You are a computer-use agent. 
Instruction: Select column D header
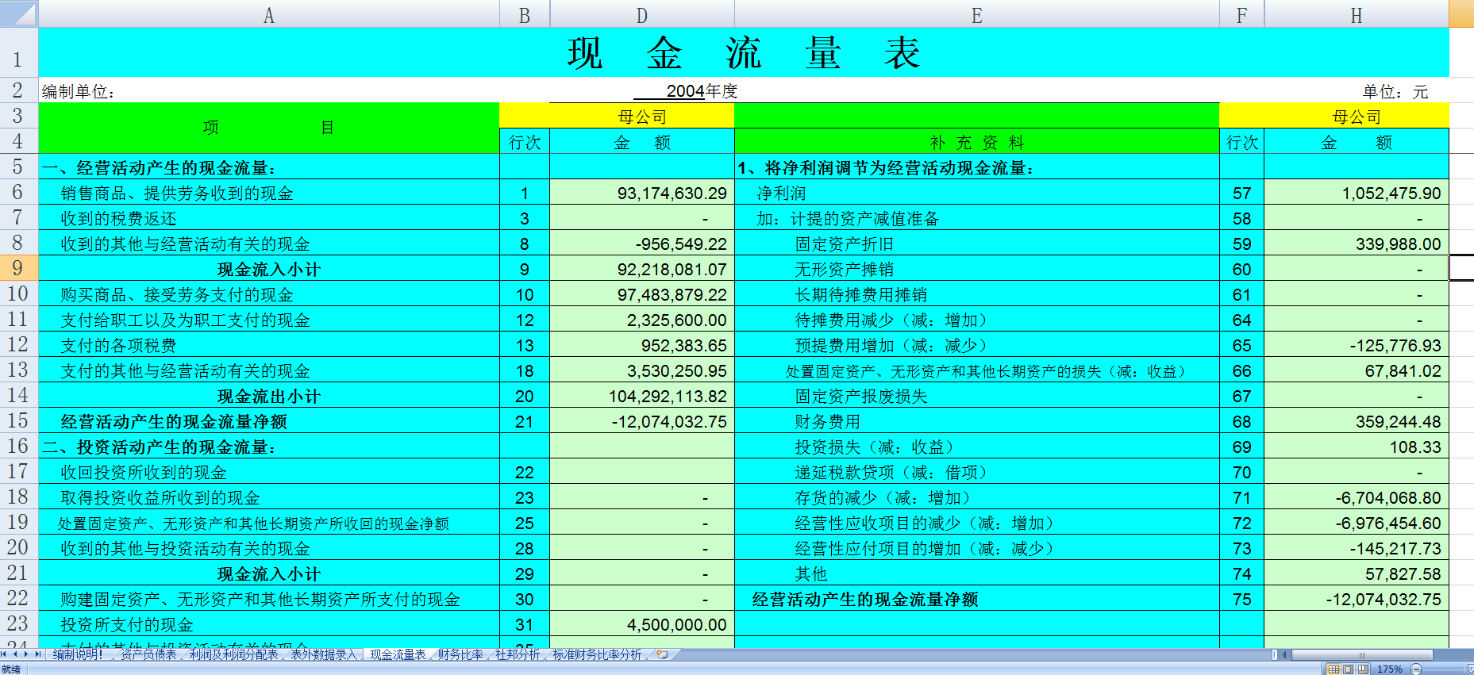coord(642,14)
